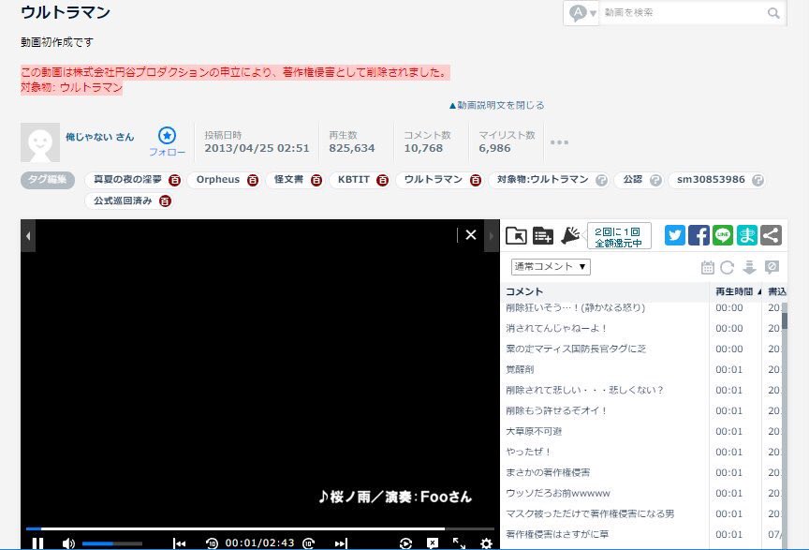Screen dimensions: 809x550
Task: Sort by 書込 column header
Action: point(776,291)
